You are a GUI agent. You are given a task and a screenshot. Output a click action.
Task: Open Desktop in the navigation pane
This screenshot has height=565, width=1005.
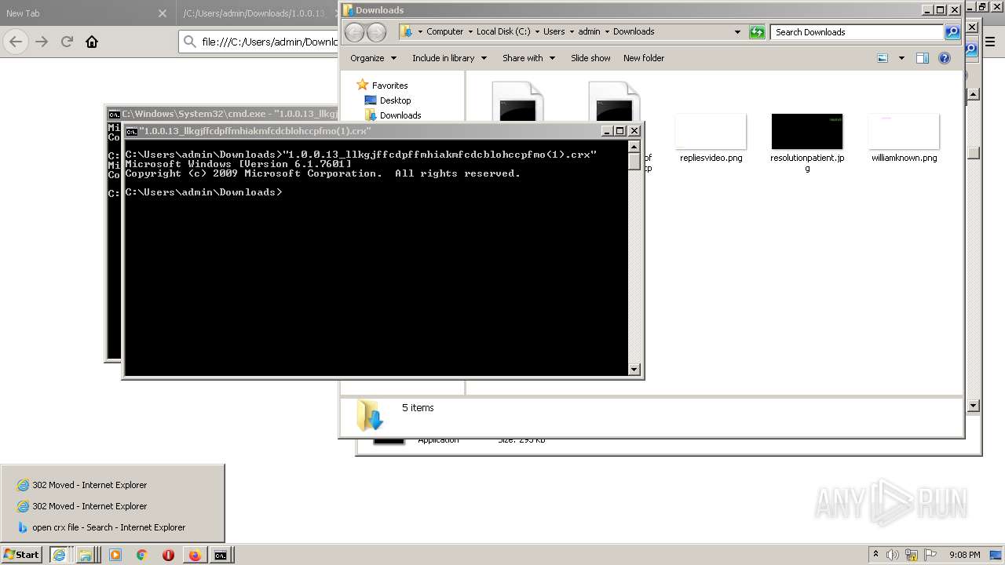coord(388,100)
